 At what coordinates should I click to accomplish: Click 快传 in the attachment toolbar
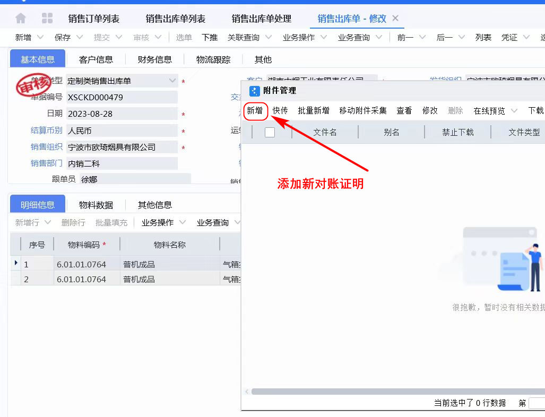[x=280, y=110]
